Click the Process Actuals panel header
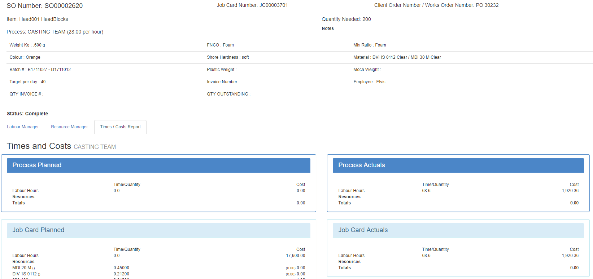 tap(458, 165)
